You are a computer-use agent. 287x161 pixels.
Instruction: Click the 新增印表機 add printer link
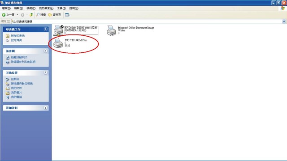[x=18, y=36]
